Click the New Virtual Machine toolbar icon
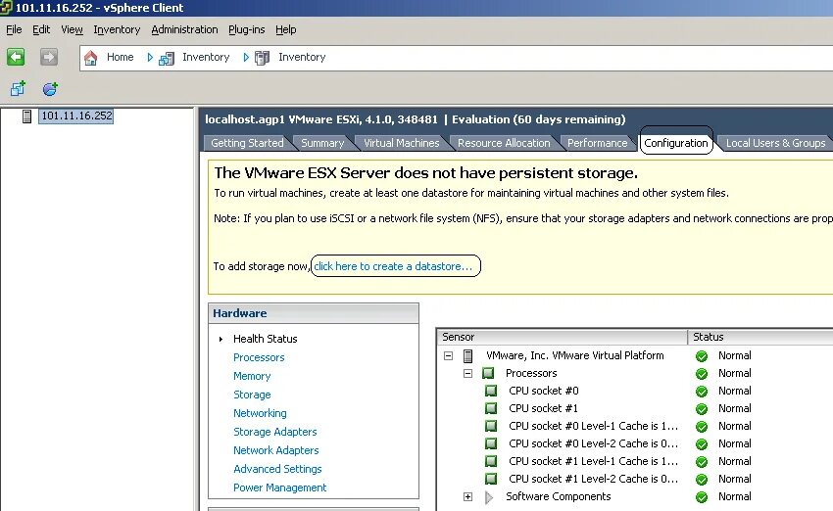This screenshot has width=833, height=511. coord(18,89)
